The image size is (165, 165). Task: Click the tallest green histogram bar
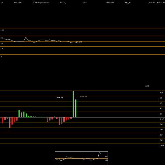coord(73,104)
